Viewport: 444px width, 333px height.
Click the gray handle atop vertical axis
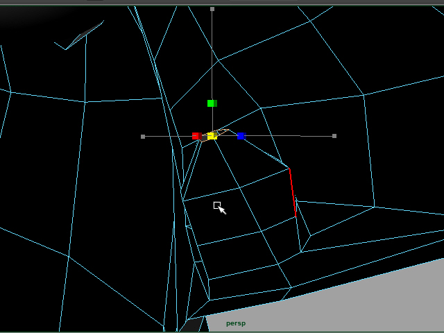pyautogui.click(x=212, y=9)
